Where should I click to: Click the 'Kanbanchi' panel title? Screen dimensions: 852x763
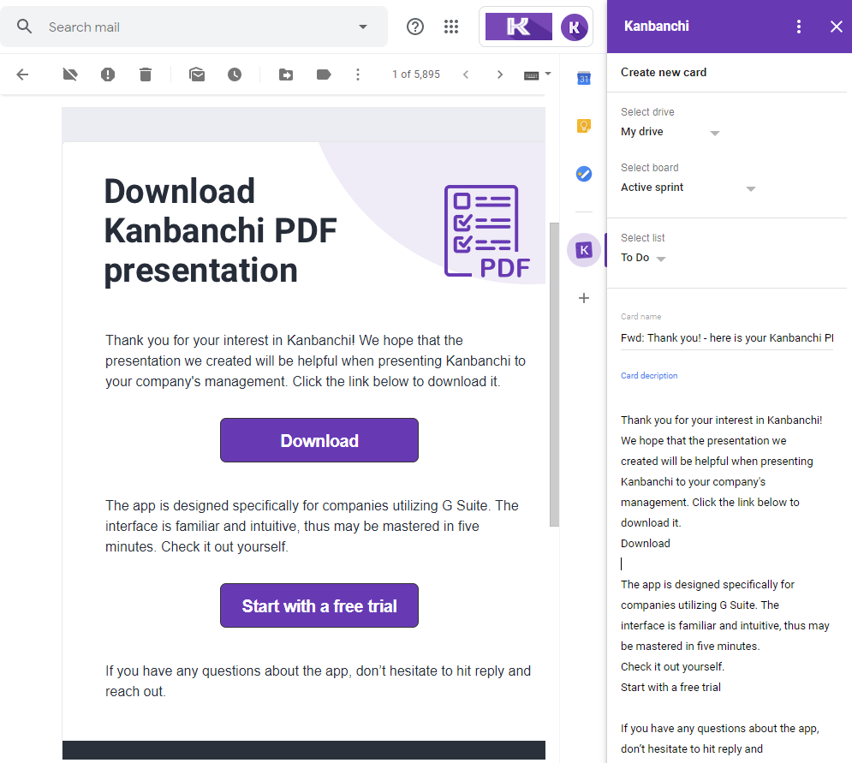[x=657, y=26]
